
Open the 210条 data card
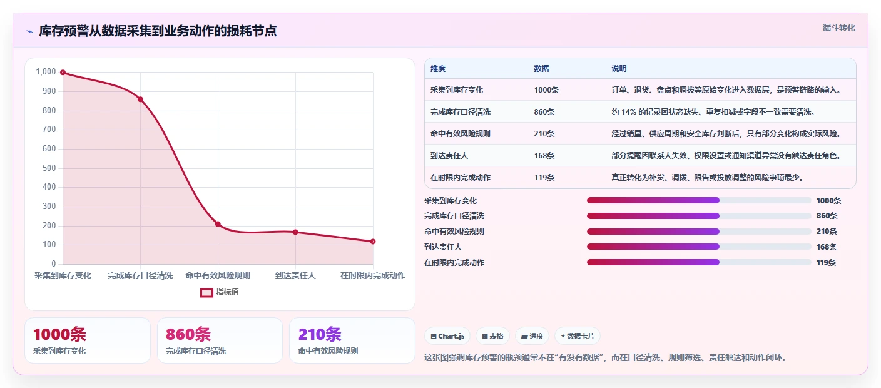pos(352,340)
